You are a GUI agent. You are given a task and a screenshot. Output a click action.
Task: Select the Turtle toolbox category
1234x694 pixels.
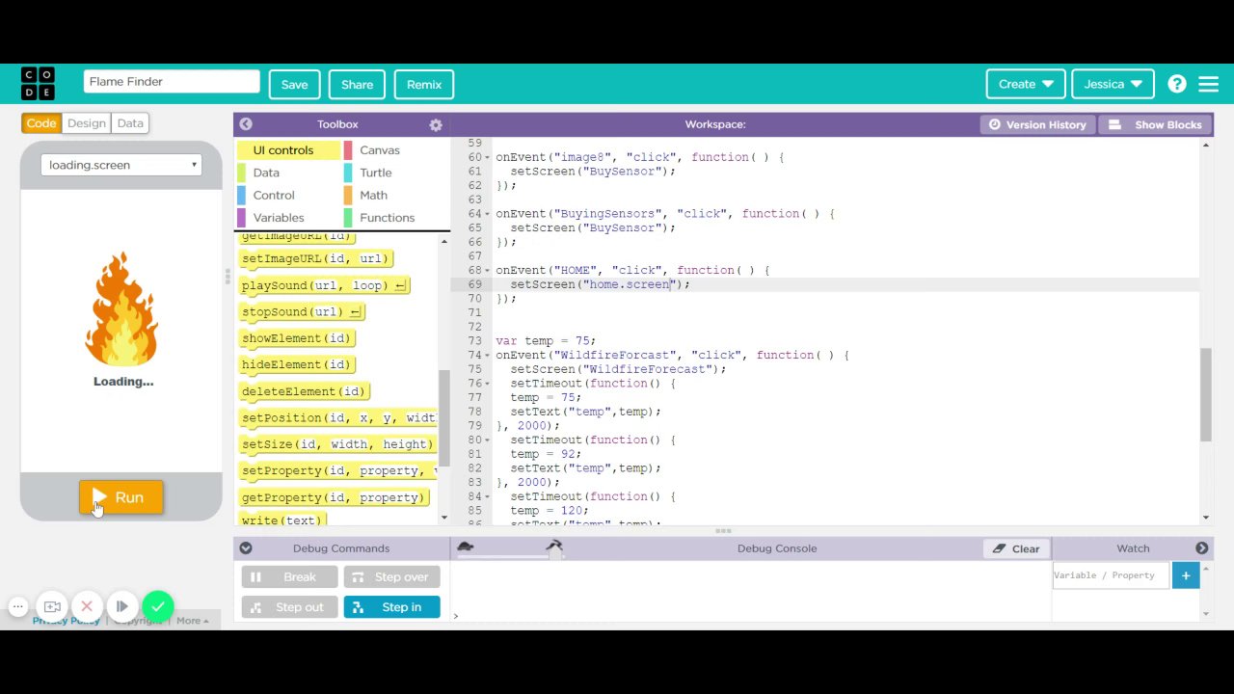(396, 173)
